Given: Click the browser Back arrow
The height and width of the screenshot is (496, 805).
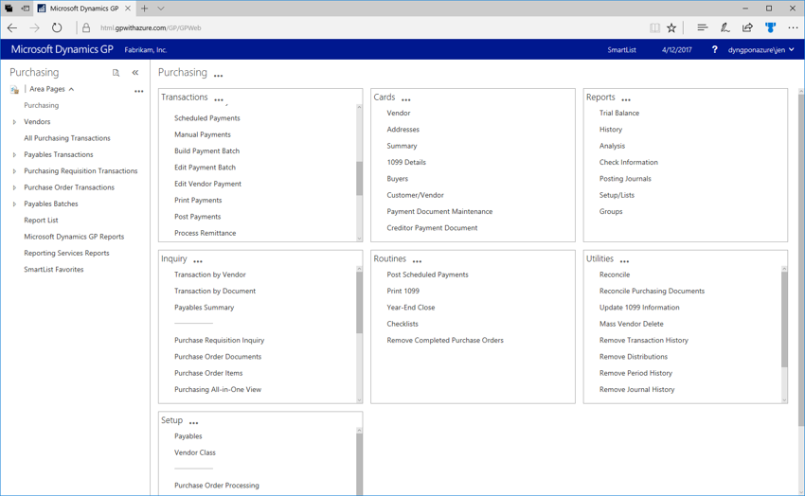Looking at the screenshot, I should (x=12, y=27).
